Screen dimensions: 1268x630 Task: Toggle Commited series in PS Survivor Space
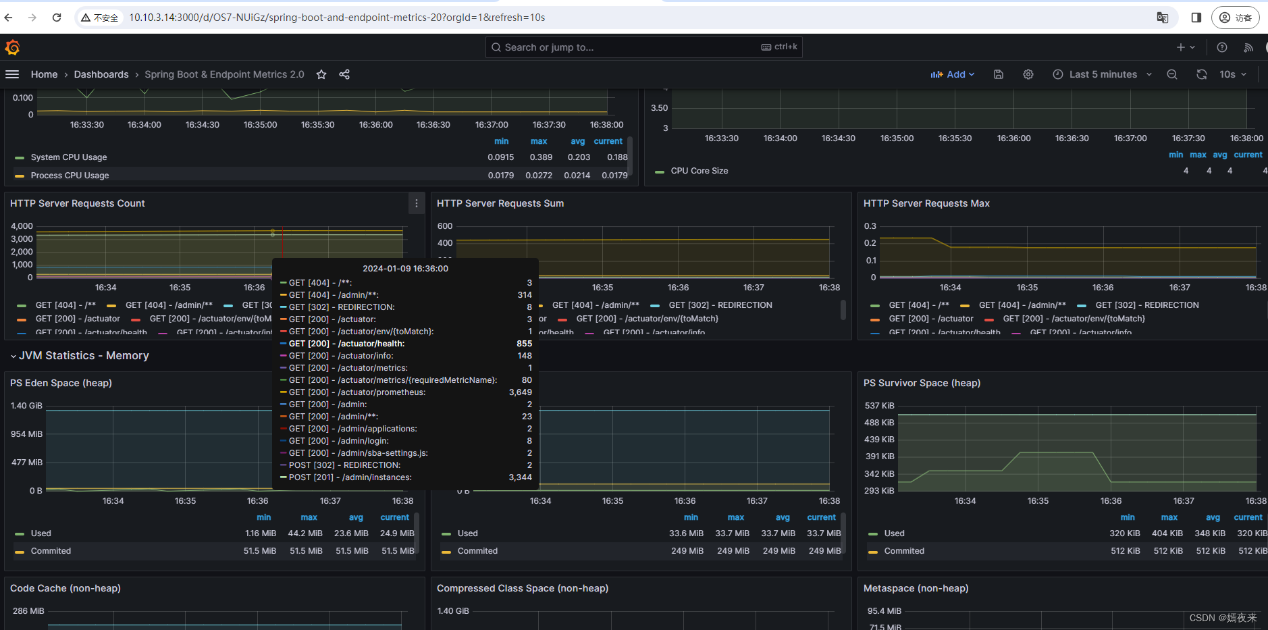[904, 551]
